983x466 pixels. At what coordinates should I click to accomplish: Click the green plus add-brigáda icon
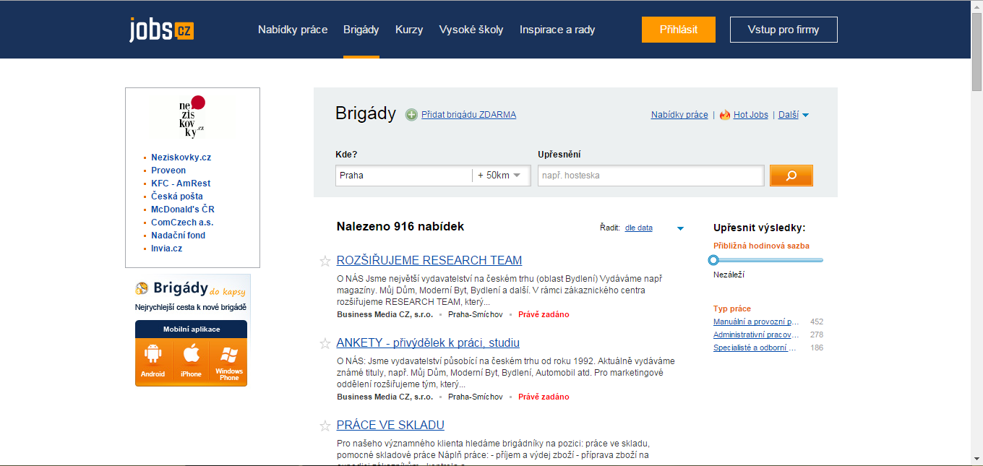(411, 114)
